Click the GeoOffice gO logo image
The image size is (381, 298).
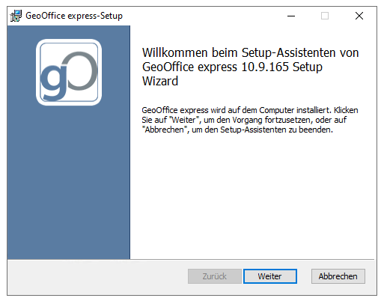point(69,72)
